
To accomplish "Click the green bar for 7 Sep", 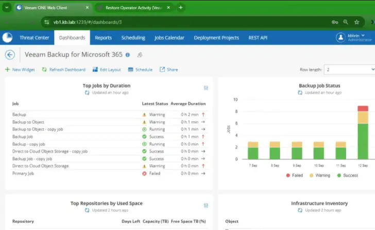I will [x=253, y=154].
